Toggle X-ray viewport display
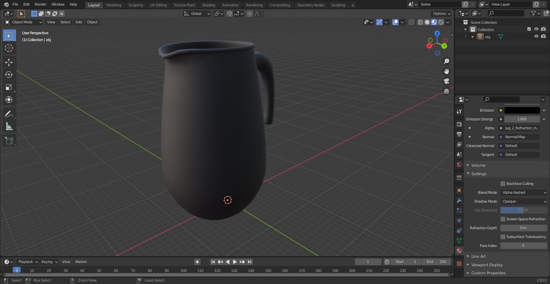The image size is (550, 284). tap(411, 22)
